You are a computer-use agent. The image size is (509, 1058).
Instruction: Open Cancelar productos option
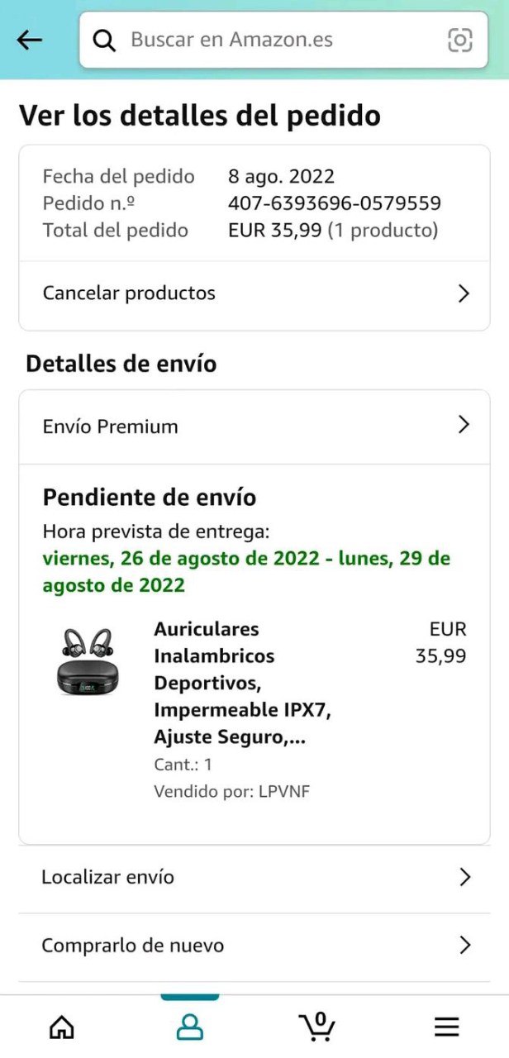254,294
